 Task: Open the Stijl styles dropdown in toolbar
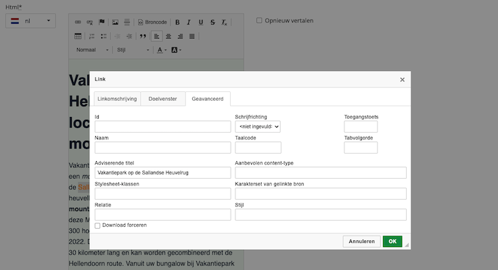pos(133,50)
